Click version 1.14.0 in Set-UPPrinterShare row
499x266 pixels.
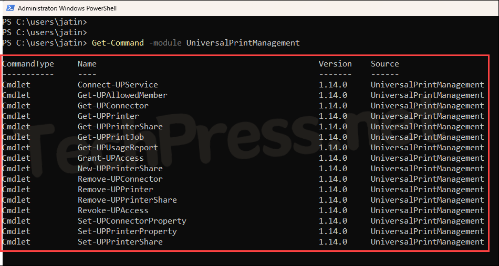tap(333, 242)
